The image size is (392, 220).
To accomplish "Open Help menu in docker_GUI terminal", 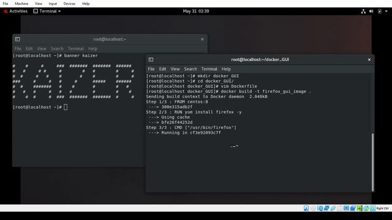I will [226, 69].
